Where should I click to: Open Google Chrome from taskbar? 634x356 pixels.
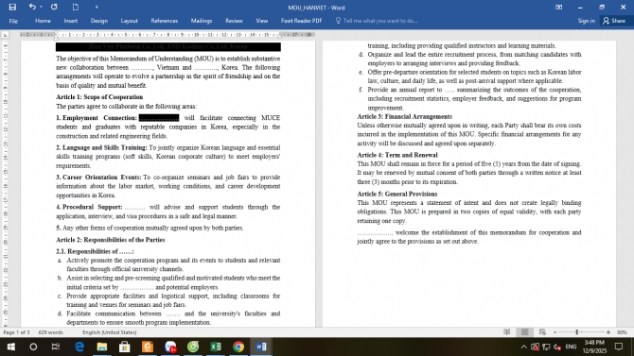[238, 347]
